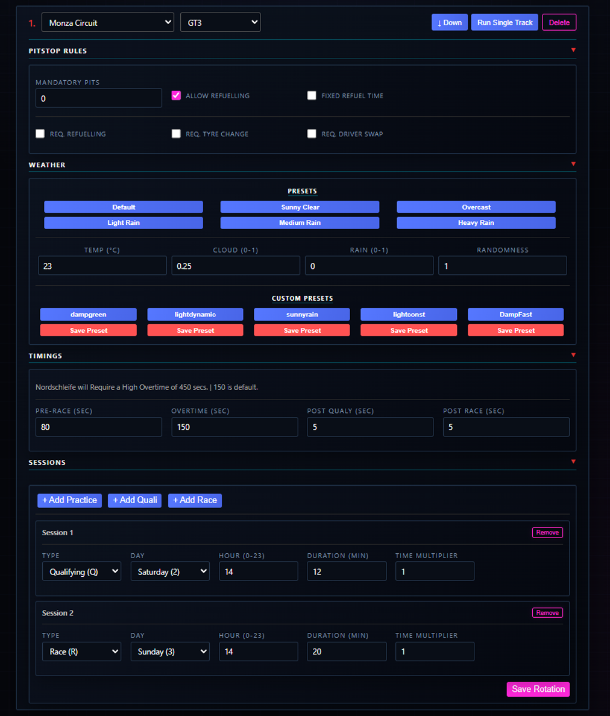Click Session 1 Hour input field
Screen dimensions: 610x716
pyautogui.click(x=259, y=571)
